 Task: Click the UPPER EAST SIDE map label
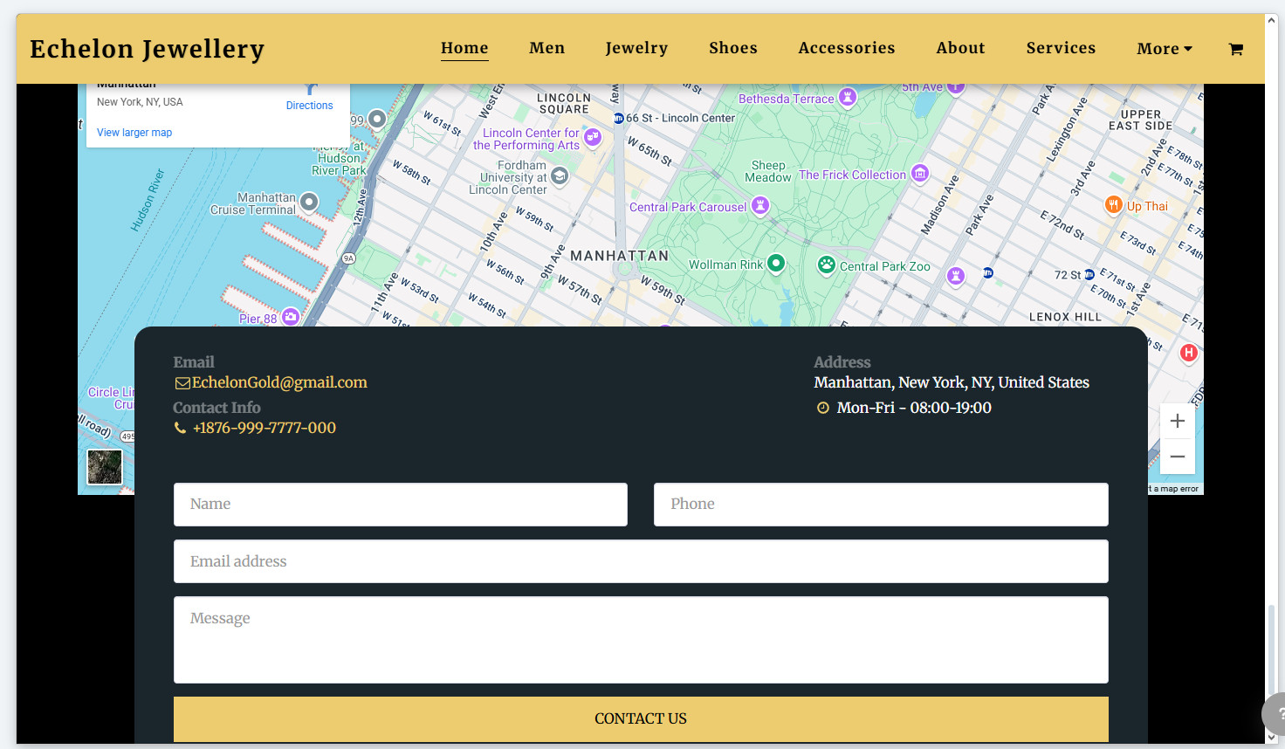pos(1140,120)
